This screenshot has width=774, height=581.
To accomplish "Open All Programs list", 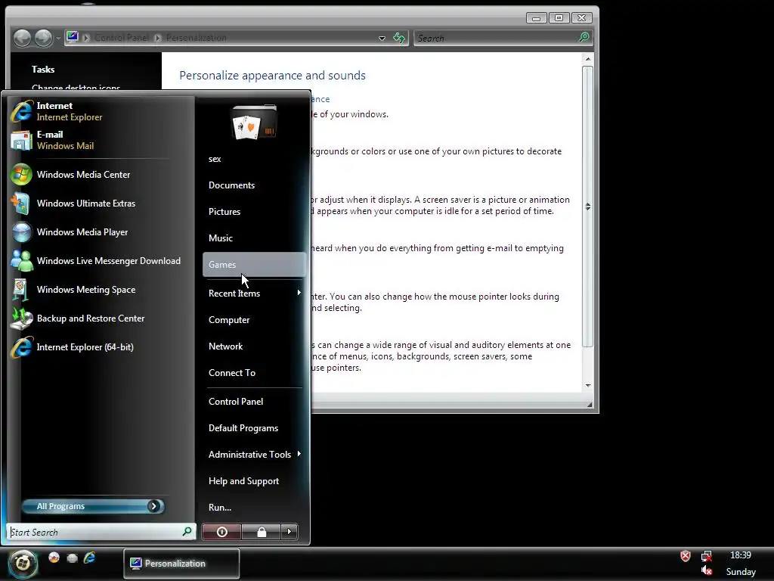I will click(93, 506).
